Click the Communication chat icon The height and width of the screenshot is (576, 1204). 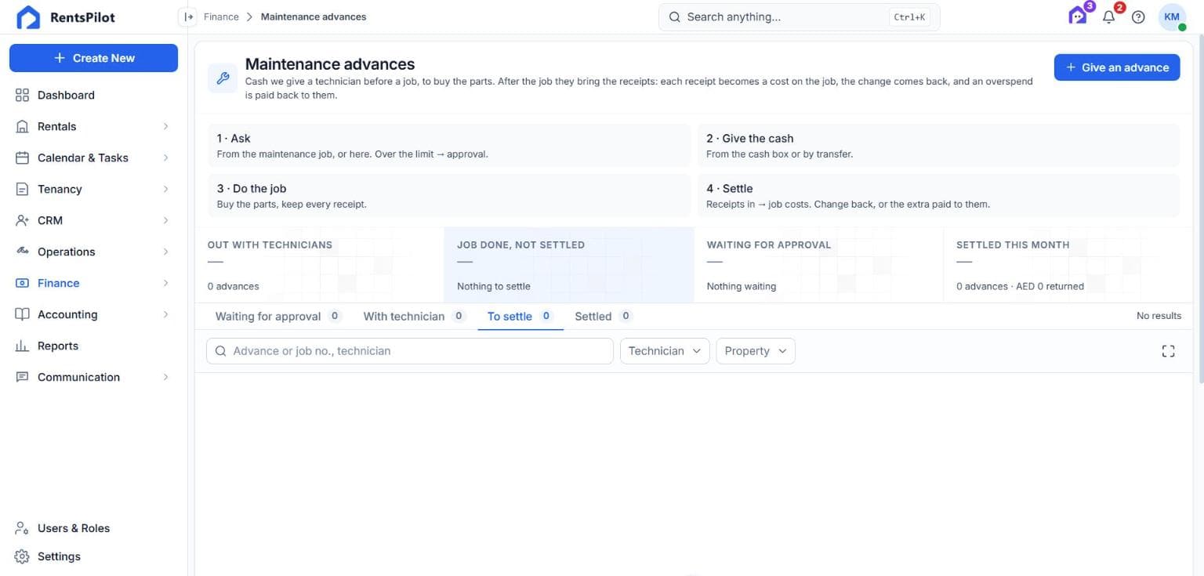(22, 377)
